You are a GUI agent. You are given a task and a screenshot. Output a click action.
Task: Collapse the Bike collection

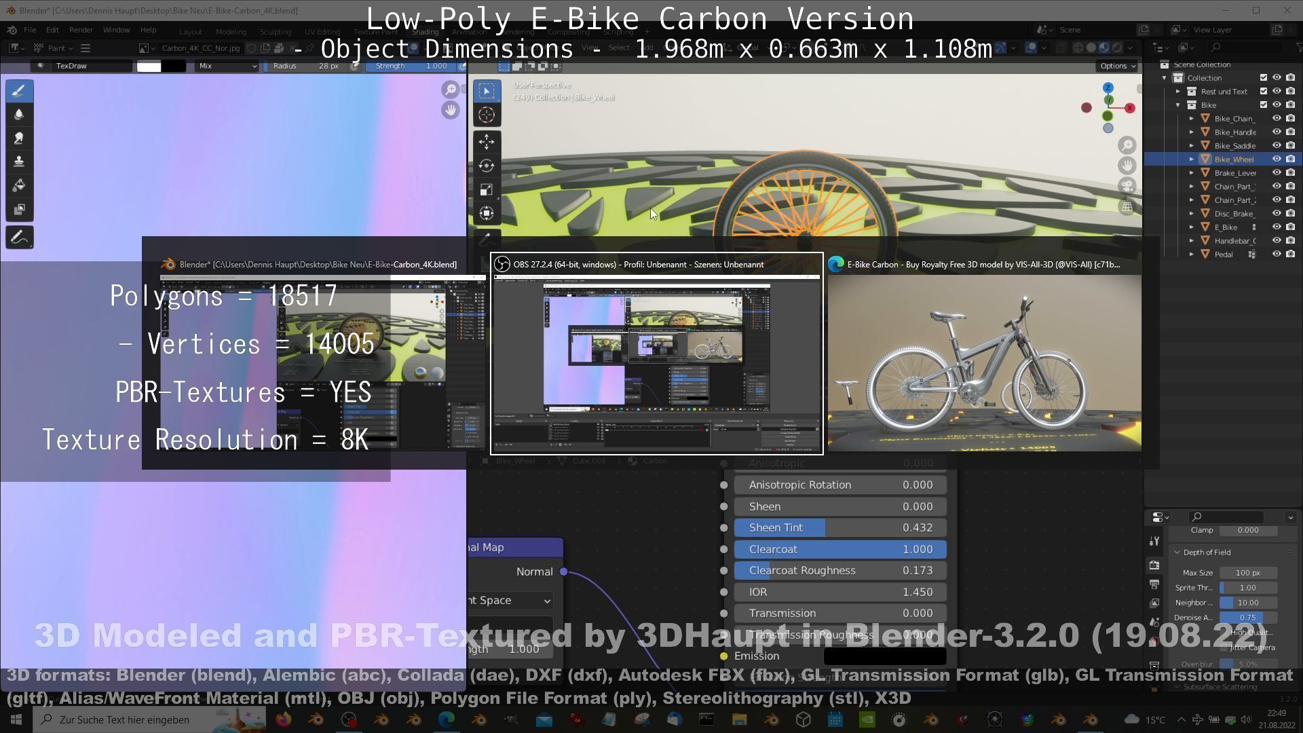click(x=1179, y=105)
